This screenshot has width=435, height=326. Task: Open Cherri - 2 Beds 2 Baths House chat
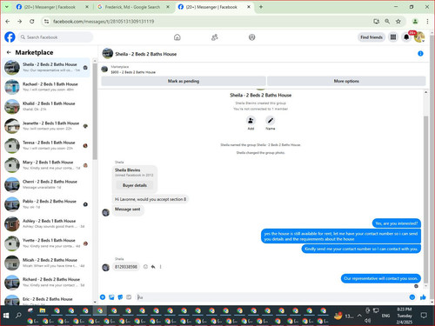coord(46,184)
